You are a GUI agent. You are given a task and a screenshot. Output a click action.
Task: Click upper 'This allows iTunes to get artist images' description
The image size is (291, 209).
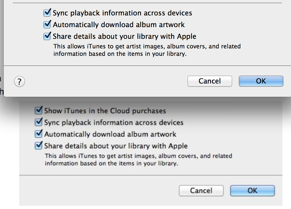click(x=147, y=50)
